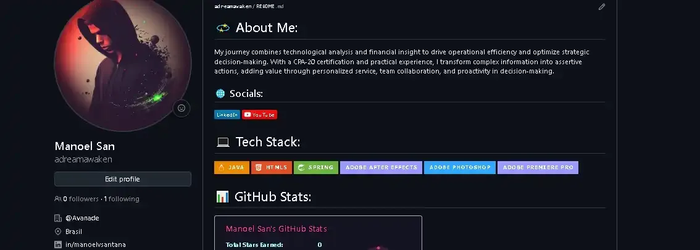Click the Adobe Photoshop badge
This screenshot has width=700, height=250.
click(x=459, y=167)
